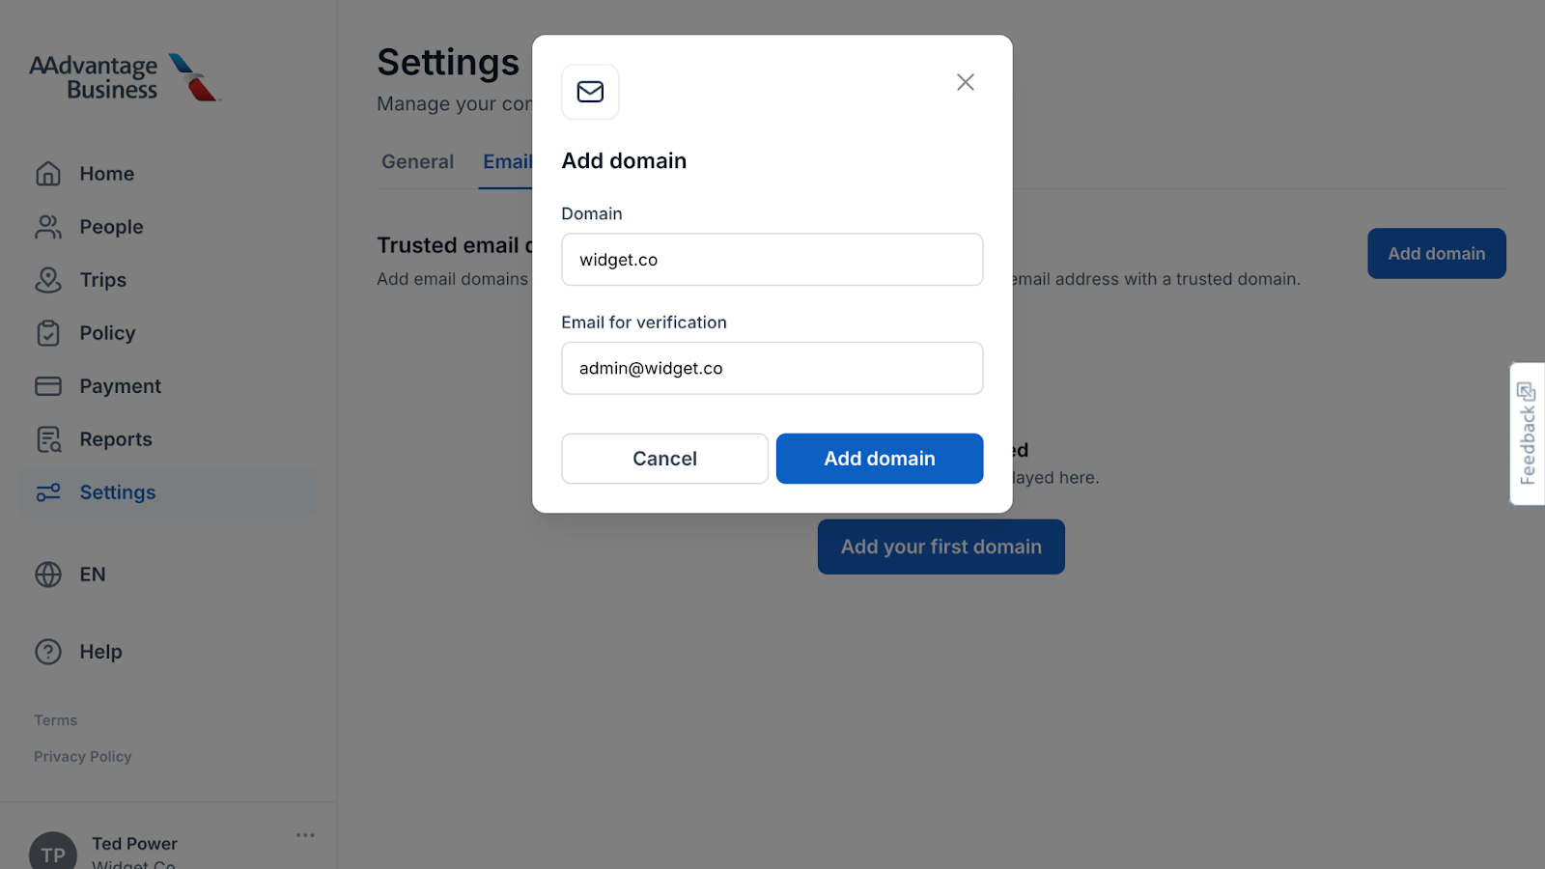Open the Privacy Policy link
This screenshot has height=869, width=1545.
click(x=83, y=757)
